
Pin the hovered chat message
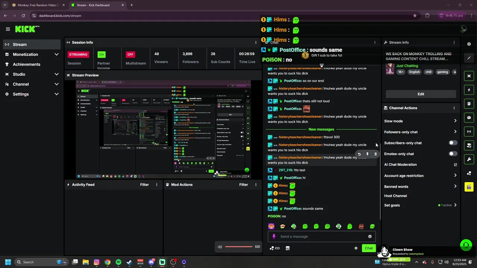tap(367, 154)
